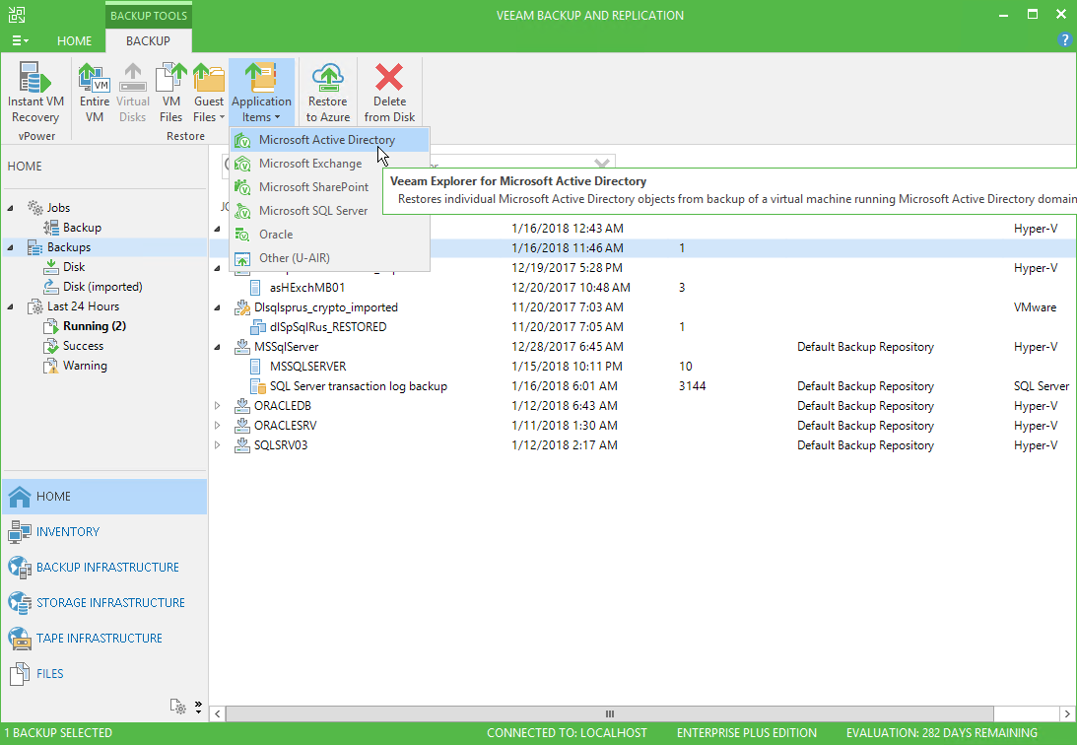Collapse the MSSqlServer backup row

217,347
